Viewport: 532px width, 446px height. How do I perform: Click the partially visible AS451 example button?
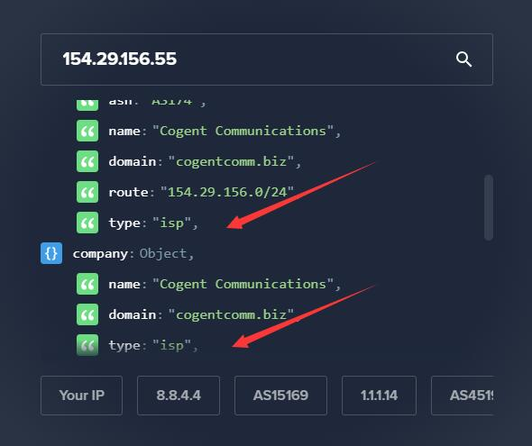coord(462,396)
